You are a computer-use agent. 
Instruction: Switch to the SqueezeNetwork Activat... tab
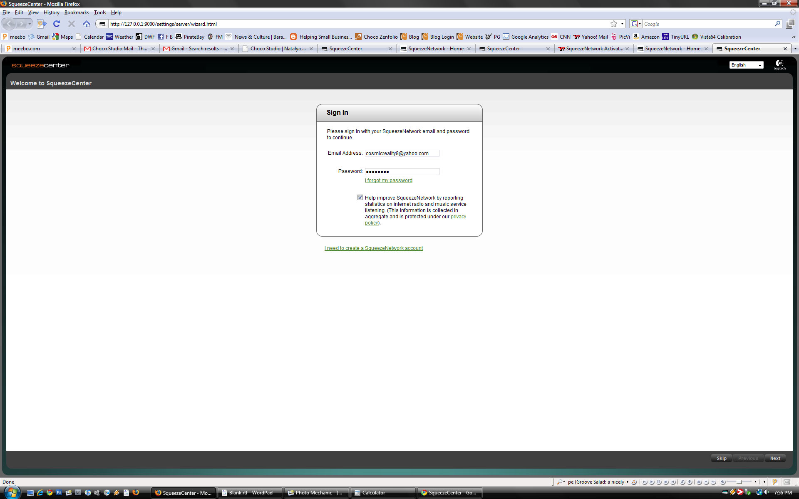(x=594, y=49)
